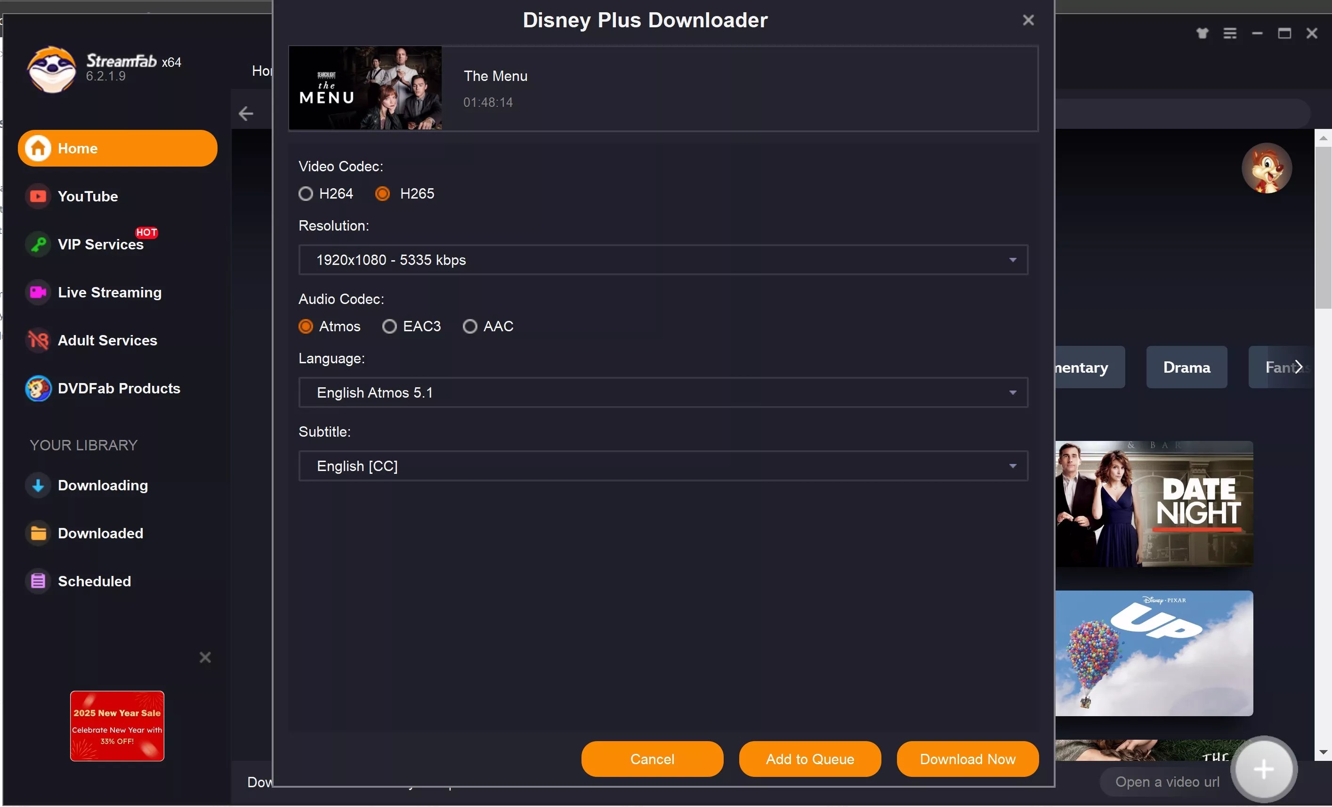Click the Downloading arrow icon
Image resolution: width=1332 pixels, height=807 pixels.
(38, 485)
